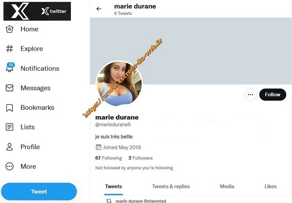The height and width of the screenshot is (203, 292).
Task: Click the Bookmarks ribbon icon
Action: tap(10, 108)
